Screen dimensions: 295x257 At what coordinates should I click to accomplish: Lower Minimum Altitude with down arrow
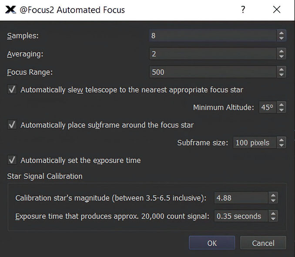coord(282,110)
